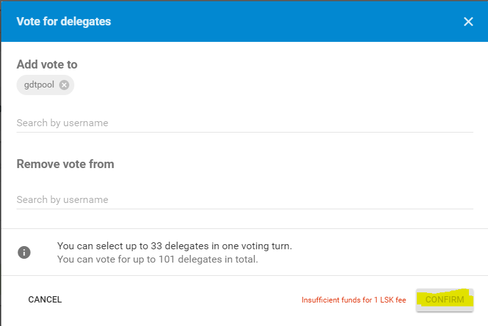Click the Insufficient funds error message
488x326 pixels.
tap(353, 300)
